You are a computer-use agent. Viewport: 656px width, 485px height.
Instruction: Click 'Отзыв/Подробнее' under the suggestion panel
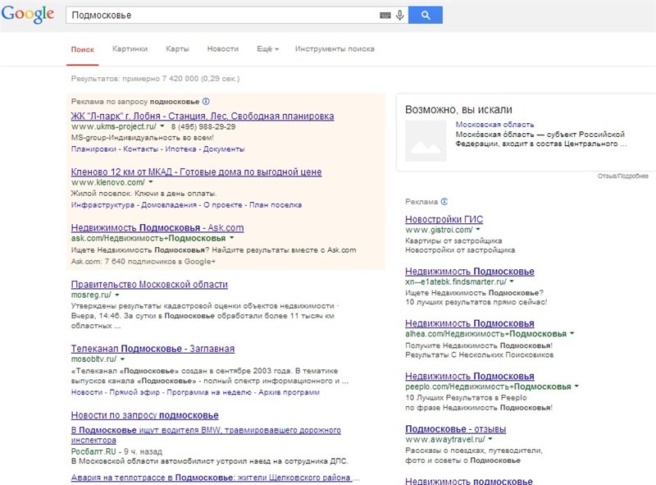click(x=623, y=176)
